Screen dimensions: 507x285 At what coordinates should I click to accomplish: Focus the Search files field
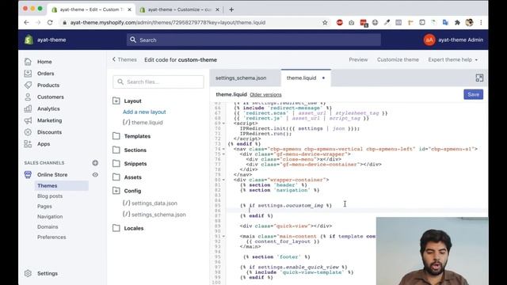pos(158,82)
